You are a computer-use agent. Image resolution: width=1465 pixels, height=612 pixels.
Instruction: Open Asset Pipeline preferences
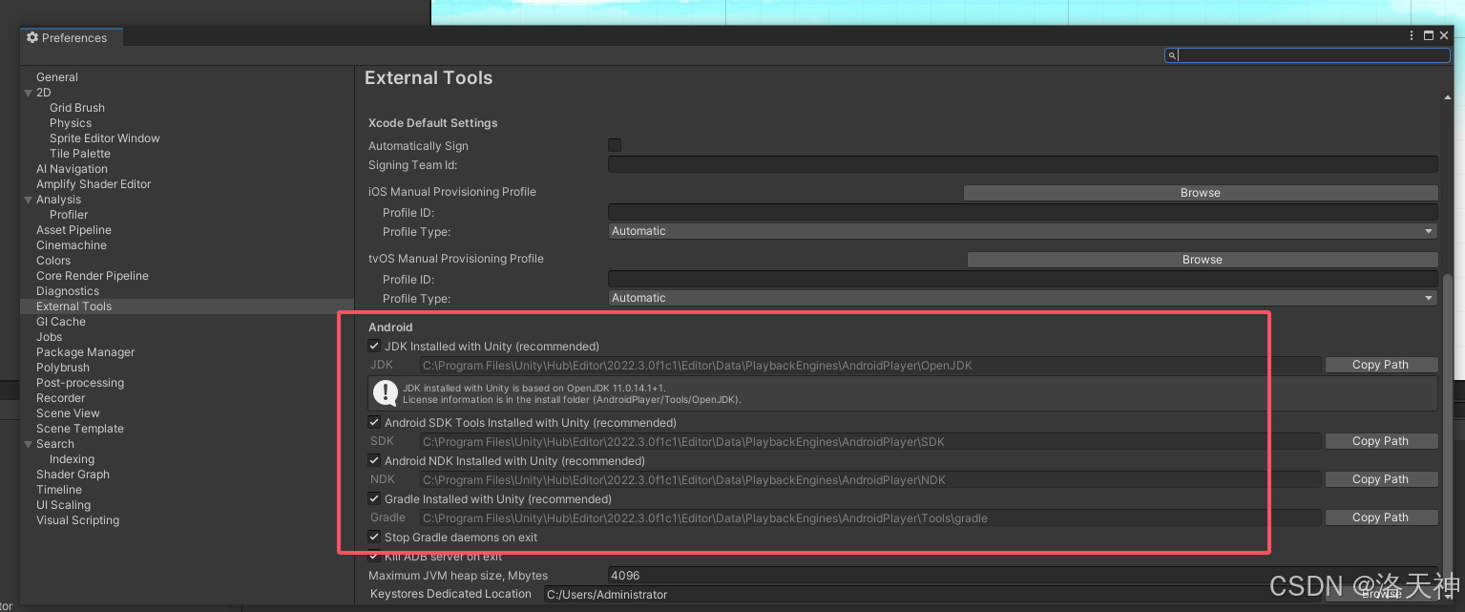click(x=73, y=230)
